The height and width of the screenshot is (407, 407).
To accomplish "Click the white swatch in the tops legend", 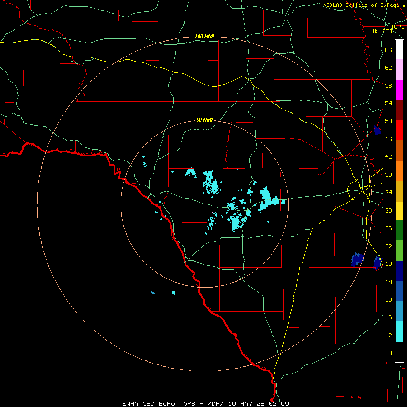I will (x=399, y=50).
